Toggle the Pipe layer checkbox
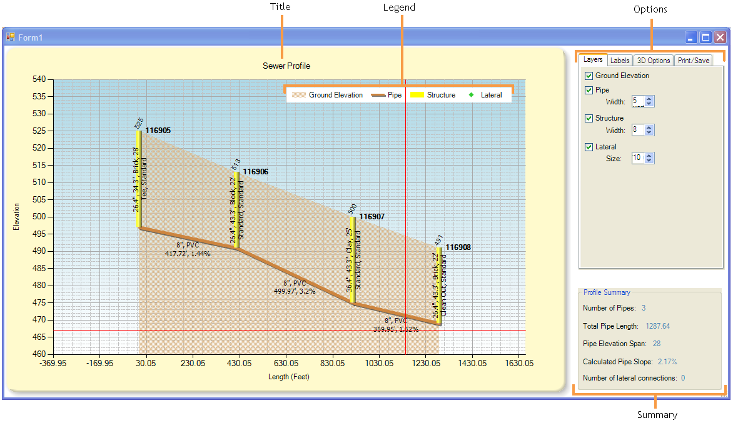This screenshot has height=423, width=733. (x=588, y=89)
